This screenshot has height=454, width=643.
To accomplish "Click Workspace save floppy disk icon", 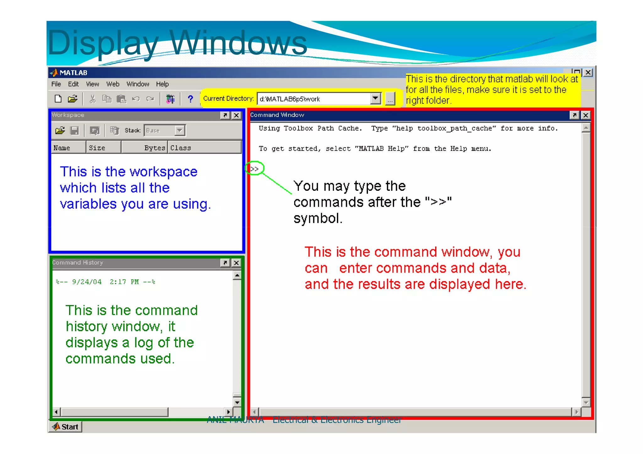I will coord(75,131).
